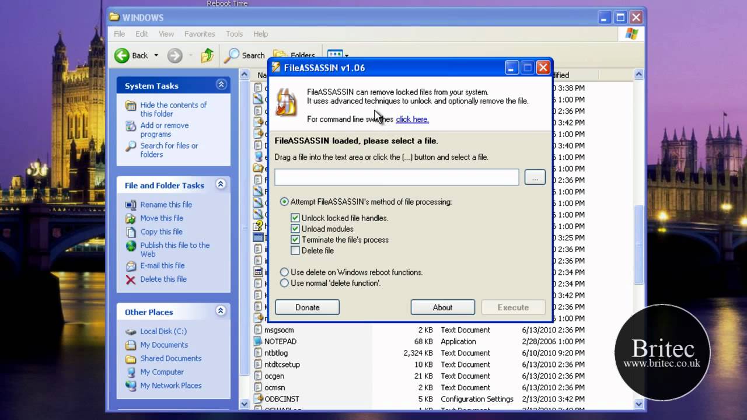Image resolution: width=747 pixels, height=420 pixels.
Task: Select the NOTEPAD application file icon
Action: (x=259, y=341)
